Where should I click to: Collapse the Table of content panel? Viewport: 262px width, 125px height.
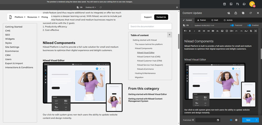[169, 35]
